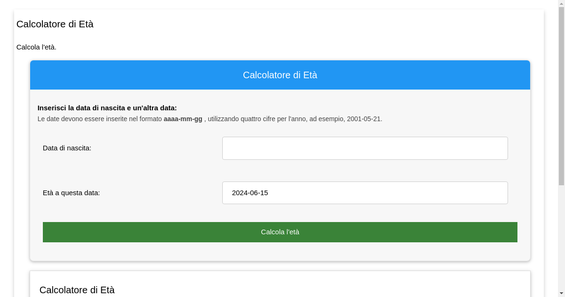Click the lower card's Calcolatore di Età heading
The image size is (565, 297).
coord(77,290)
